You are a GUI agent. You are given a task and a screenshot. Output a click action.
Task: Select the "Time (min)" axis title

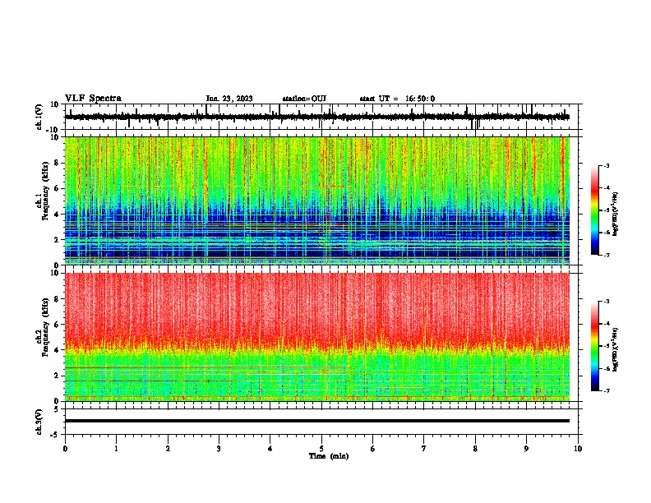point(329,456)
